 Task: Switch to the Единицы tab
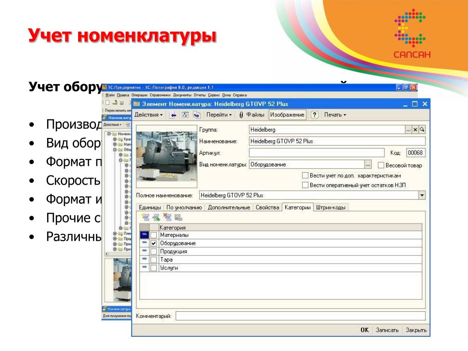point(150,207)
